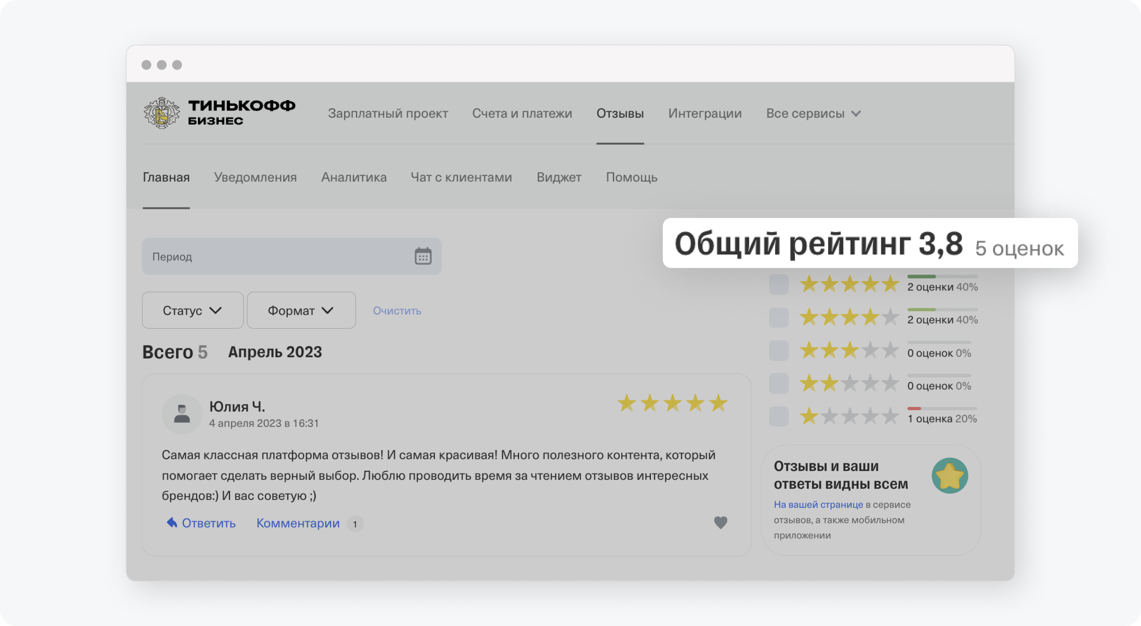This screenshot has width=1141, height=626.
Task: Expand the Статус dropdown
Action: pyautogui.click(x=193, y=310)
